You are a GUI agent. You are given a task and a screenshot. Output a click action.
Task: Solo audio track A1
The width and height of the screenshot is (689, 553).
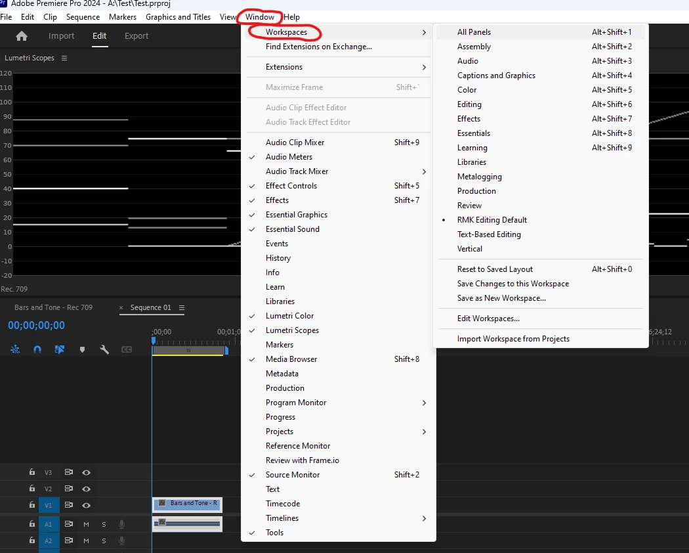[104, 524]
